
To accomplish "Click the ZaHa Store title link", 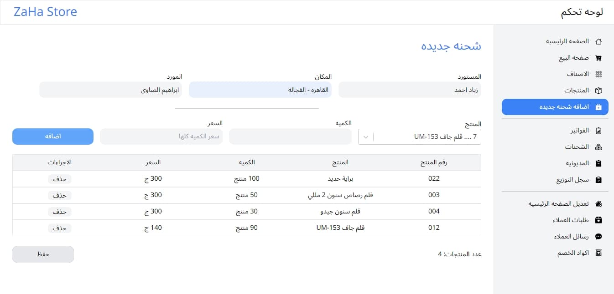I will [45, 12].
